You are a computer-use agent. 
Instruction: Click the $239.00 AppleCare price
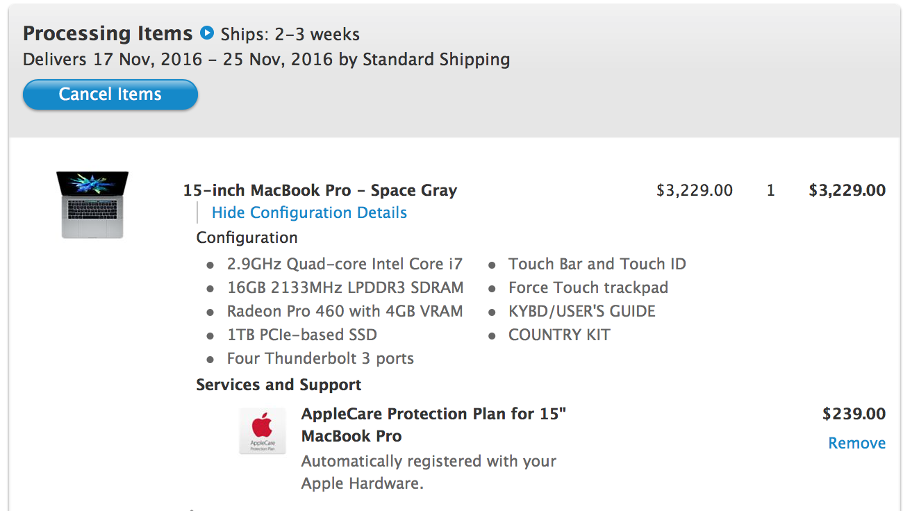854,414
